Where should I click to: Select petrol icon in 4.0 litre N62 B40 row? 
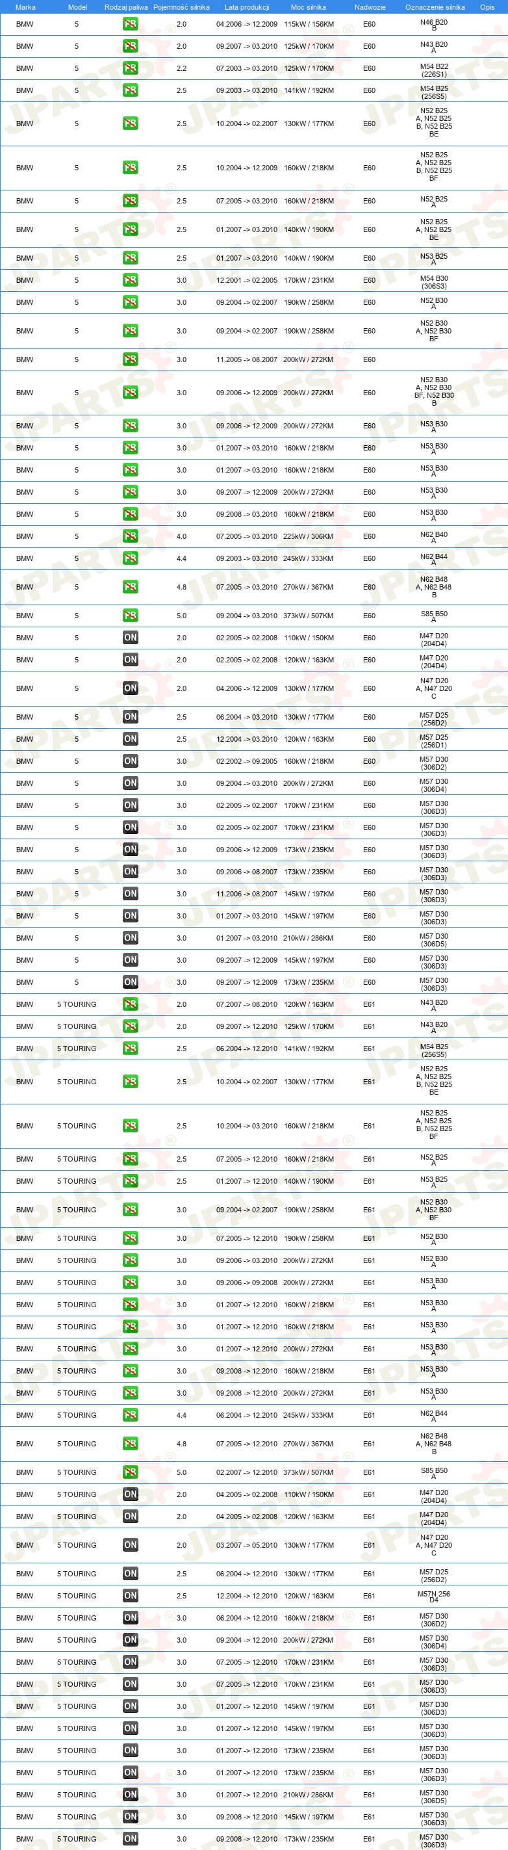coord(130,536)
